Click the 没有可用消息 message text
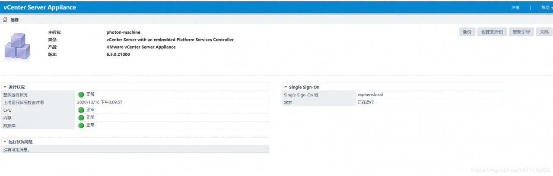The width and height of the screenshot is (553, 176). click(17, 149)
